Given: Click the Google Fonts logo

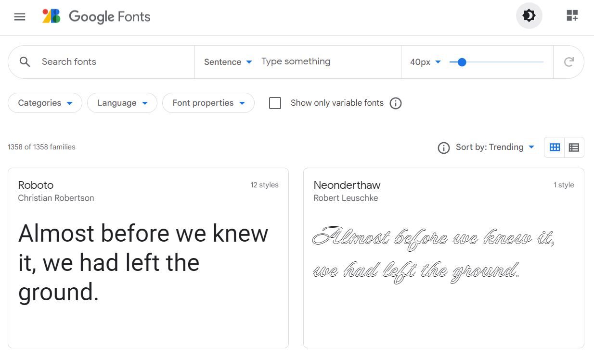Looking at the screenshot, I should point(96,17).
